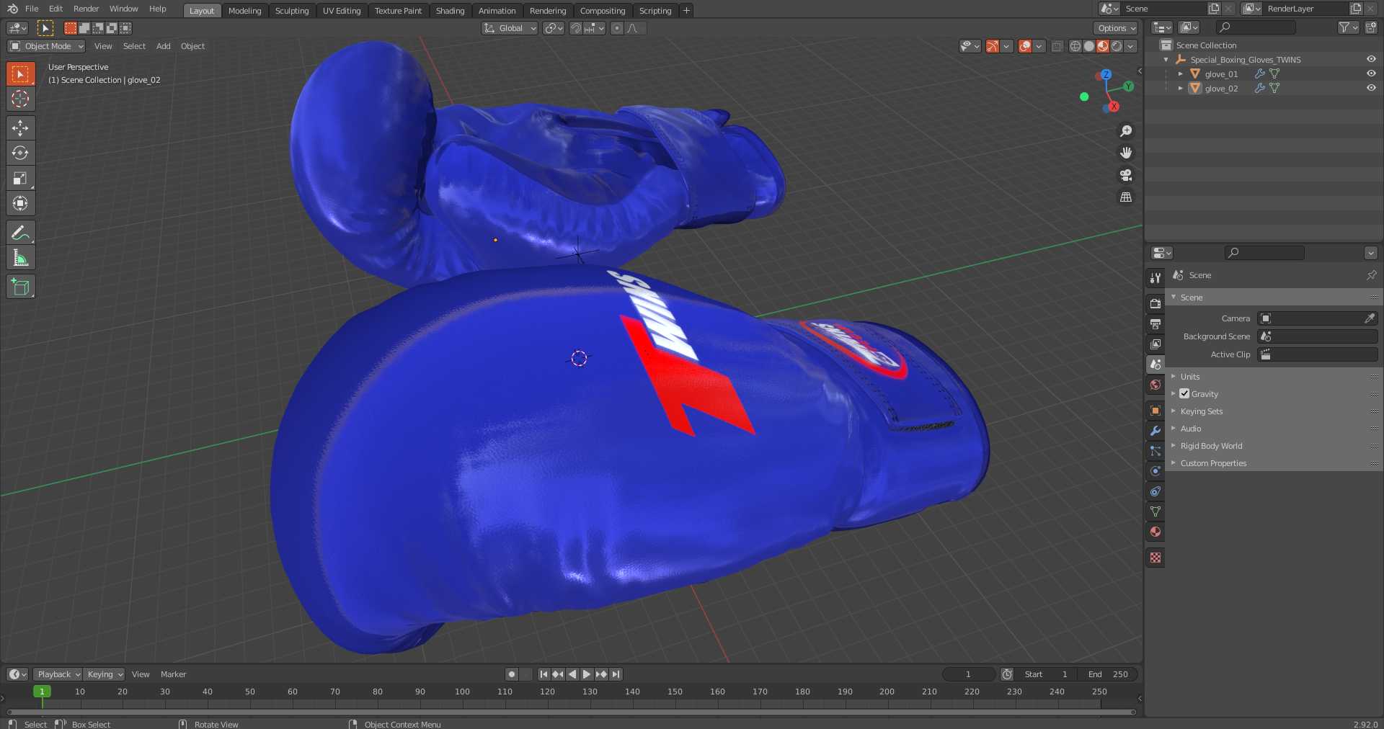The height and width of the screenshot is (729, 1384).
Task: Click the pan view hand icon
Action: pyautogui.click(x=1125, y=153)
